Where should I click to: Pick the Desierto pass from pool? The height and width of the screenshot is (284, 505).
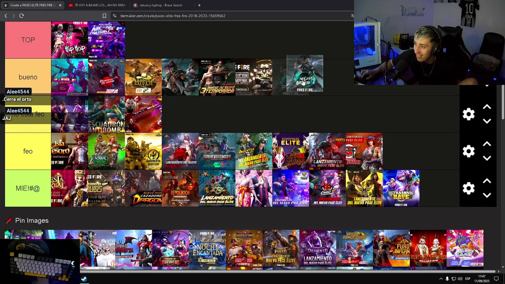[x=318, y=248]
